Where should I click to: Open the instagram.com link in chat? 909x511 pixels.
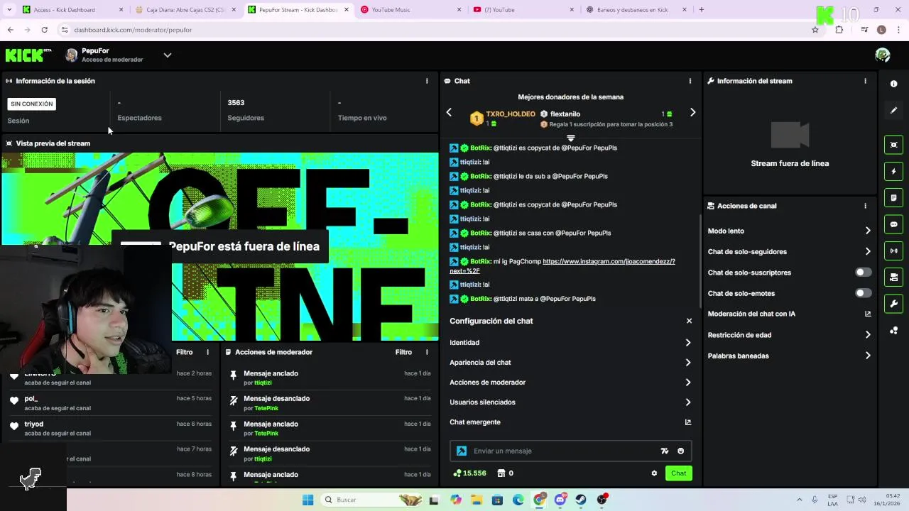click(x=562, y=266)
